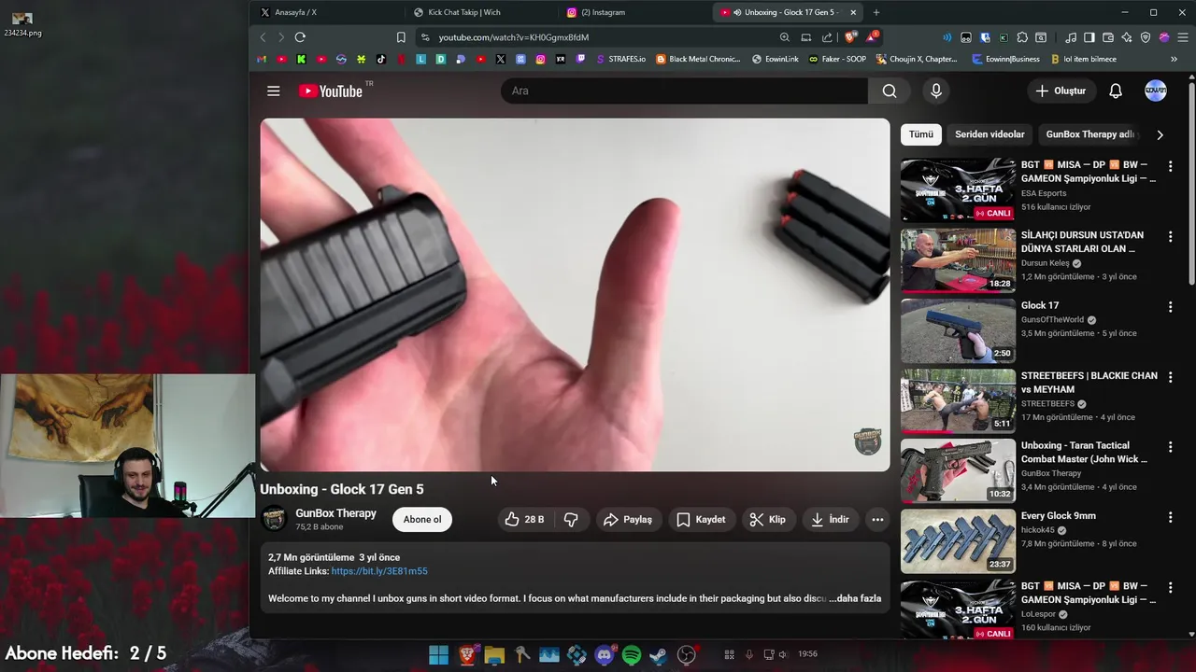Open the YouTube account avatar menu

tap(1156, 91)
